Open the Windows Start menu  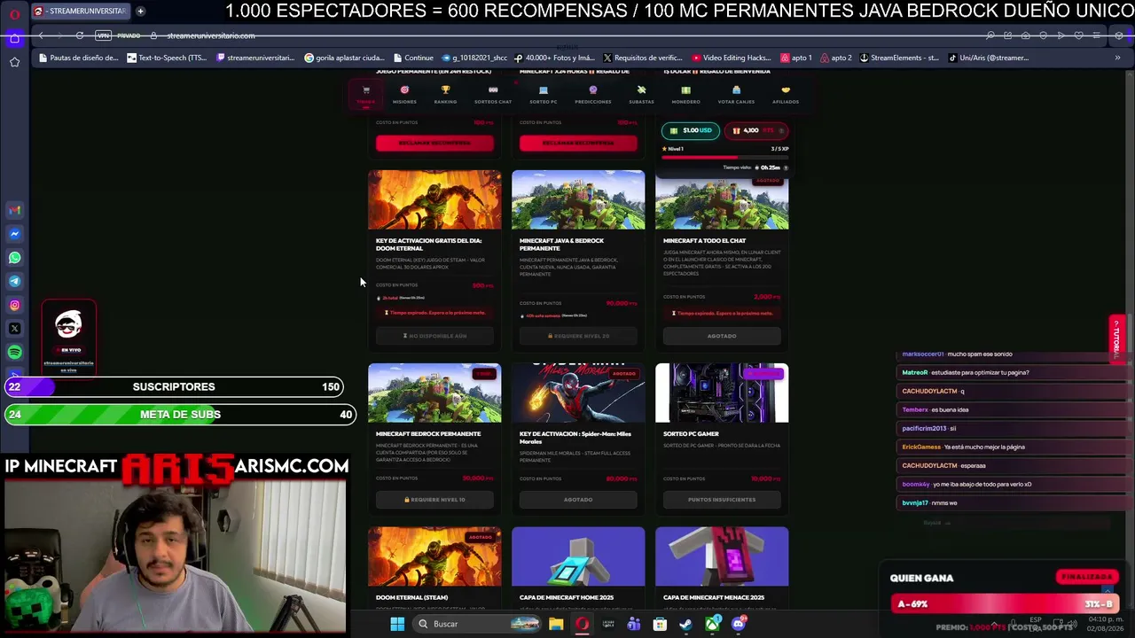coord(397,624)
